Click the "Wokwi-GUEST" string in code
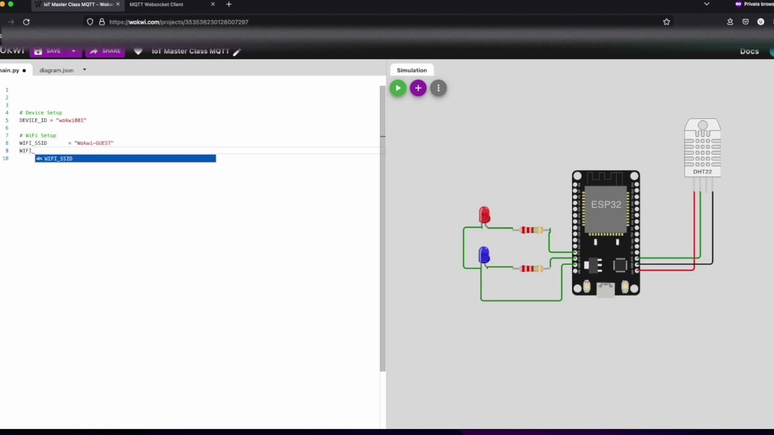This screenshot has width=774, height=435. point(94,143)
